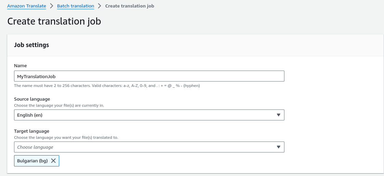The image size is (384, 176).
Task: Open the 'Choose language' target selector
Action: point(144,147)
